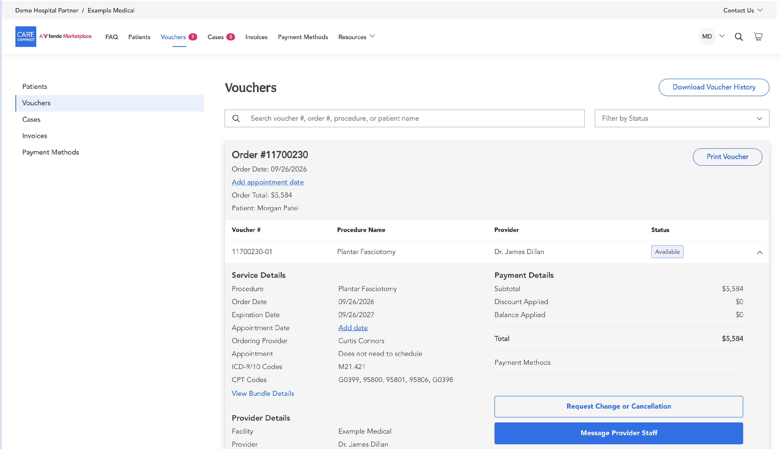The width and height of the screenshot is (782, 449).
Task: Click the magnifier icon inside voucher search box
Action: tap(236, 118)
